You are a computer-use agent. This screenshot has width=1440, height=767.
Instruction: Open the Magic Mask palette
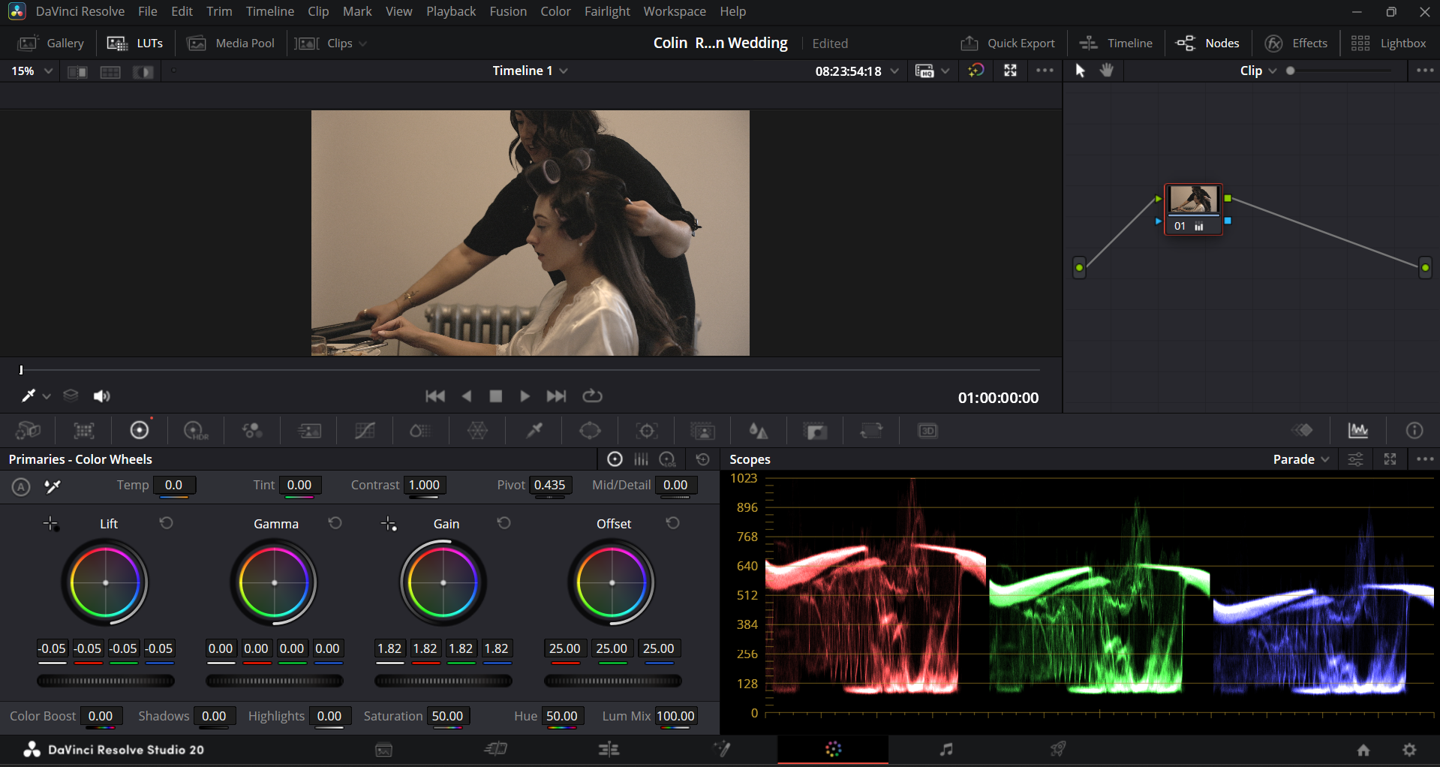point(703,431)
